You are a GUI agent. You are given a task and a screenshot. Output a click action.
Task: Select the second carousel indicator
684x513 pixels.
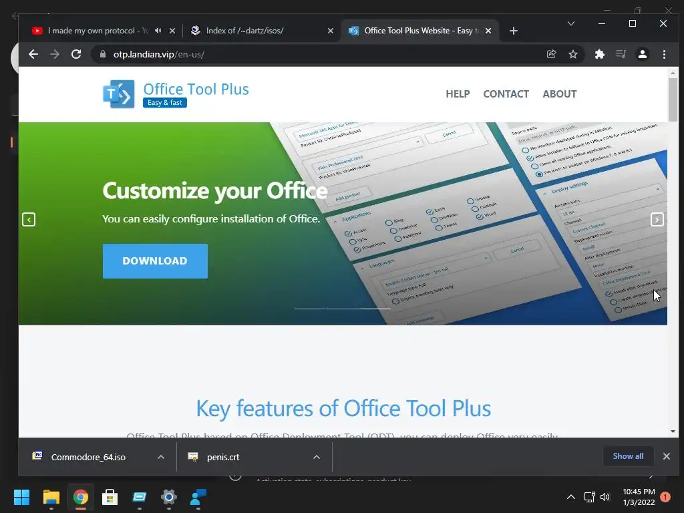click(343, 309)
